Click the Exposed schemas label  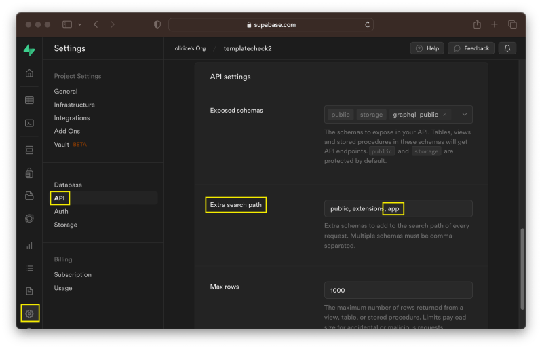click(x=237, y=111)
